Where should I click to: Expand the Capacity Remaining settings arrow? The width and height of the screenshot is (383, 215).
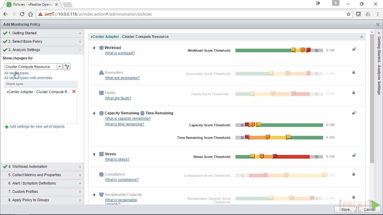[x=94, y=113]
